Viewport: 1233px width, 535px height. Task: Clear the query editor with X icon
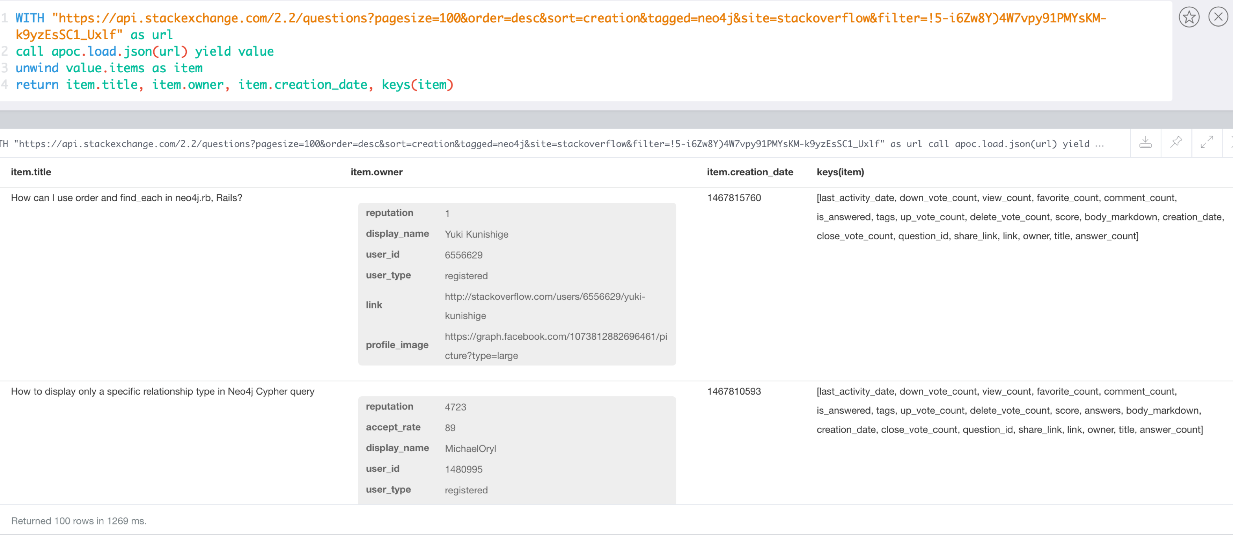pos(1218,17)
